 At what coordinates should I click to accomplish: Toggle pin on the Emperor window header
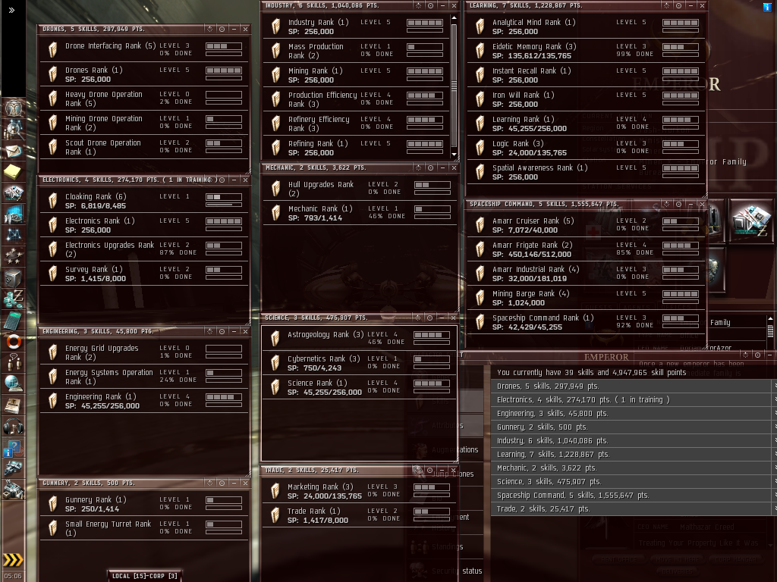[745, 355]
